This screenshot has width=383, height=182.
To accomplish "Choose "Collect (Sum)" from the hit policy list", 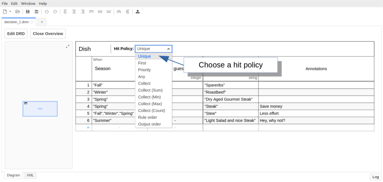I will [150, 90].
